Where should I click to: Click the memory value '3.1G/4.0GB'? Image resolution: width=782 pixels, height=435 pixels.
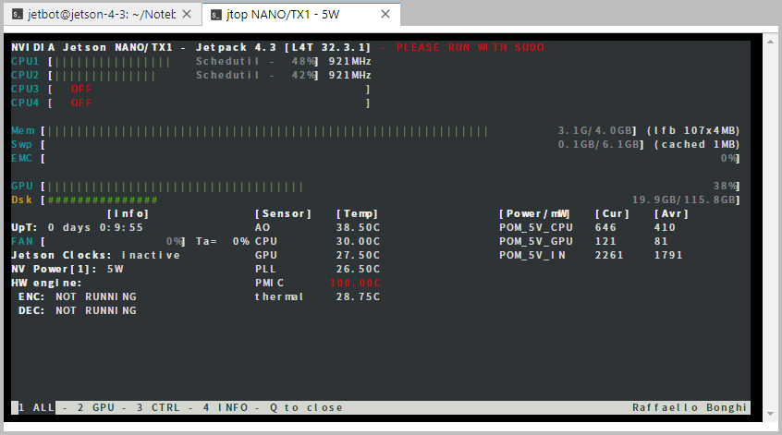(594, 130)
